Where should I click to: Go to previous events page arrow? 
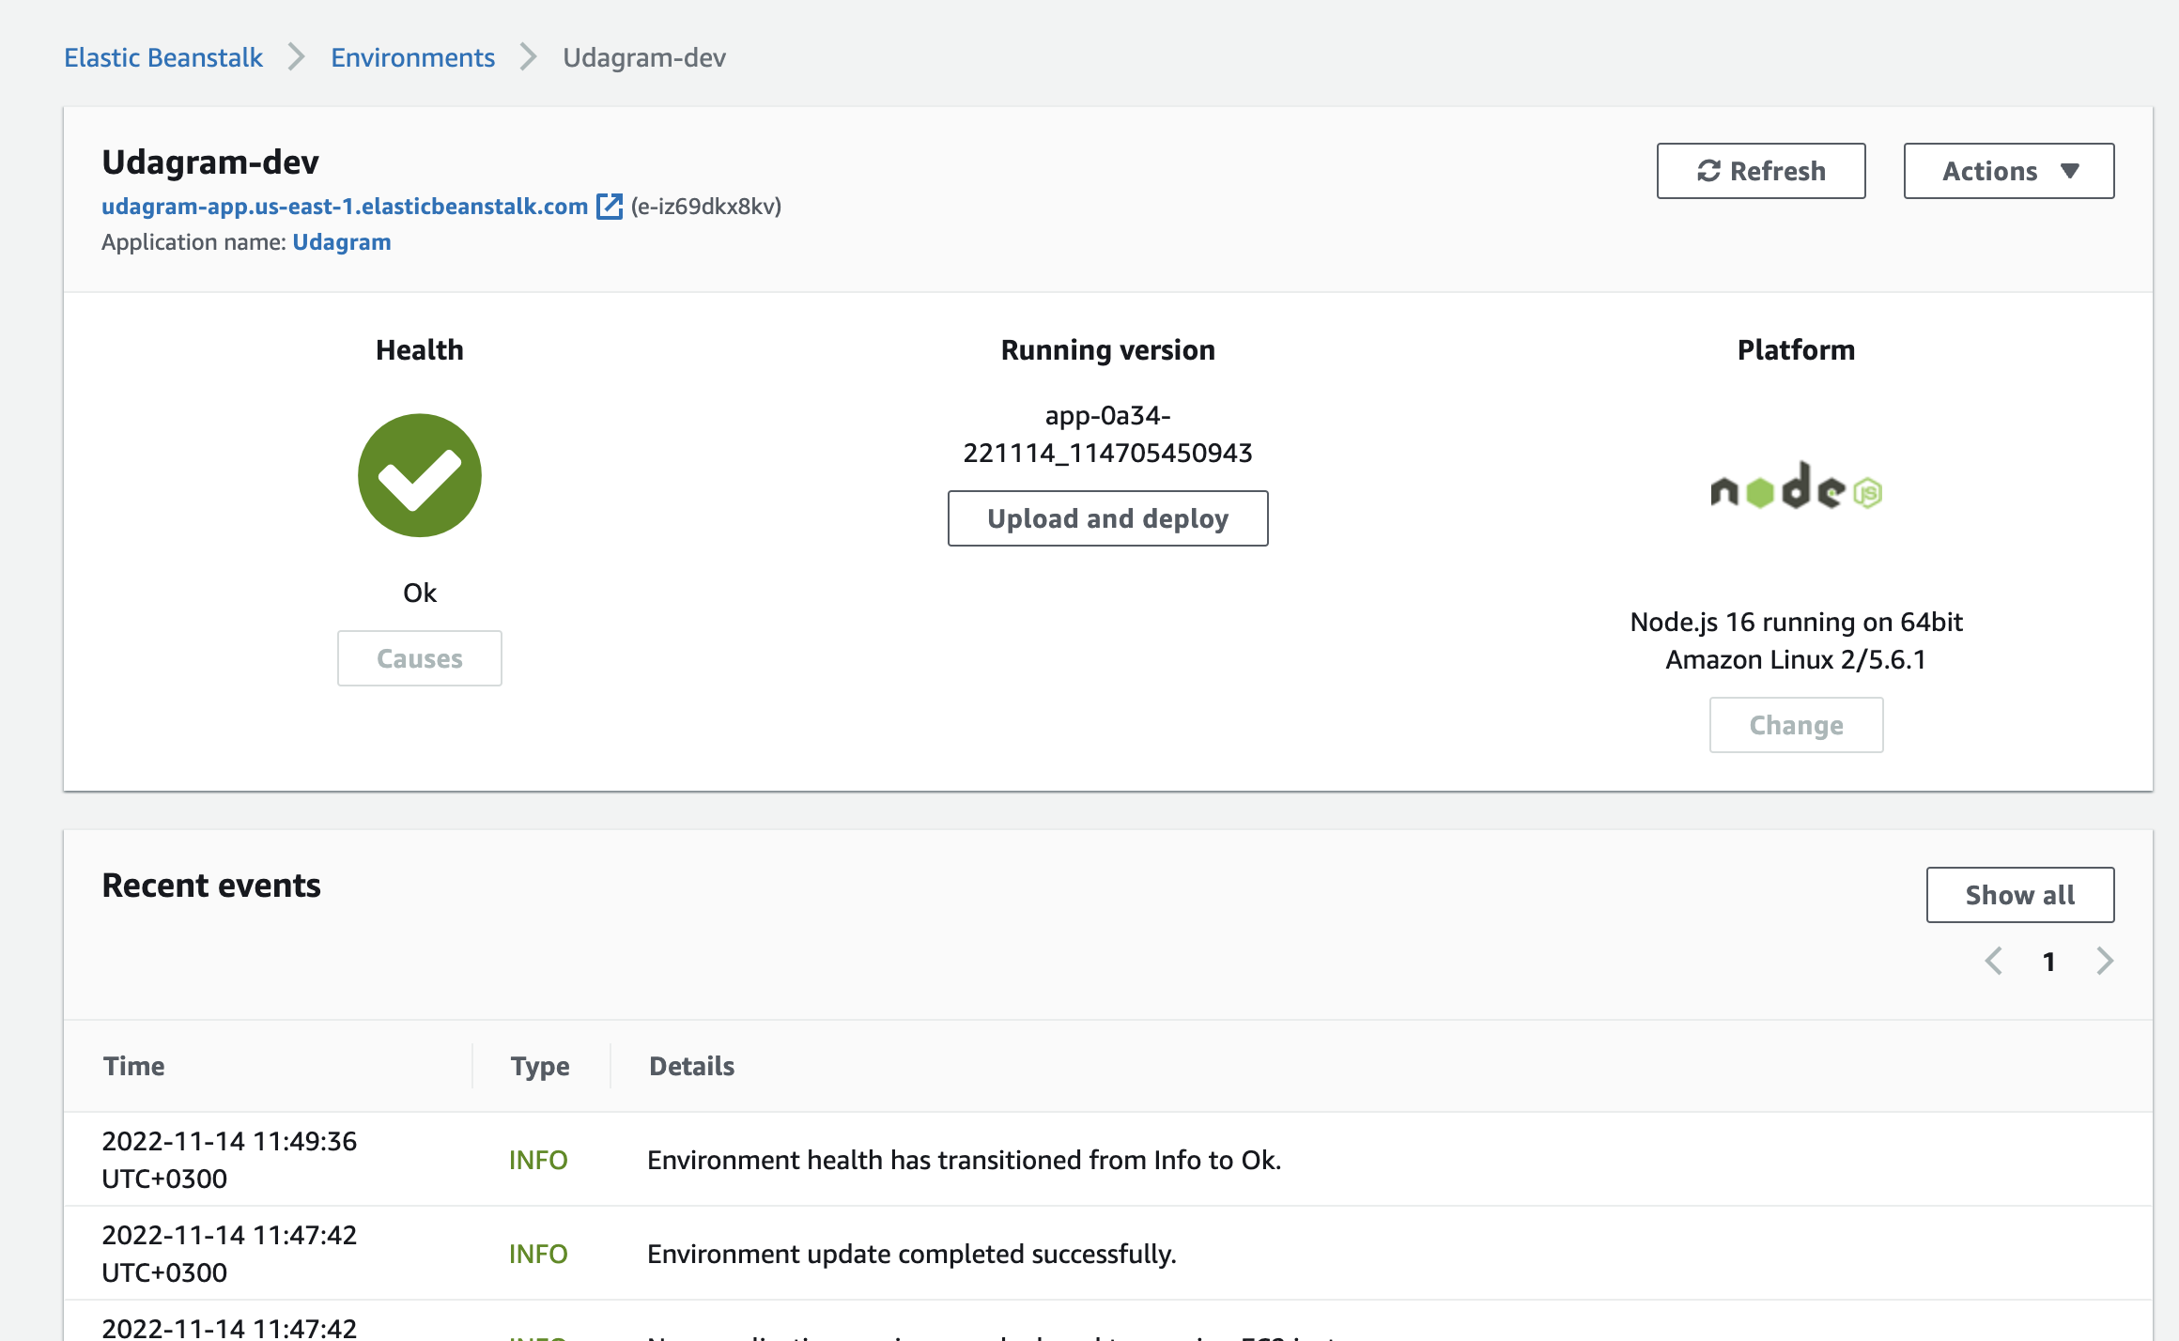pos(1993,961)
